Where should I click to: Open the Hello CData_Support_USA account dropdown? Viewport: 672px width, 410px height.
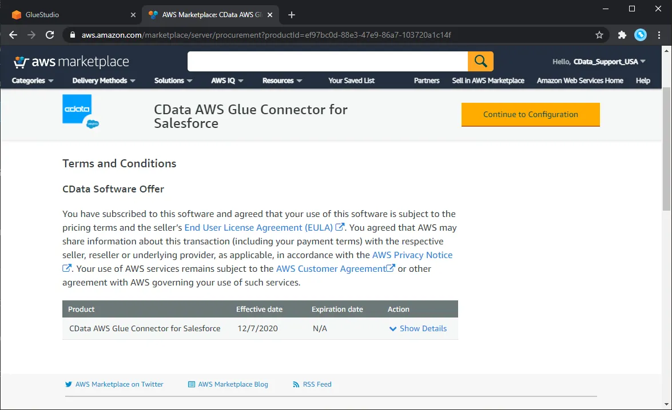[599, 62]
